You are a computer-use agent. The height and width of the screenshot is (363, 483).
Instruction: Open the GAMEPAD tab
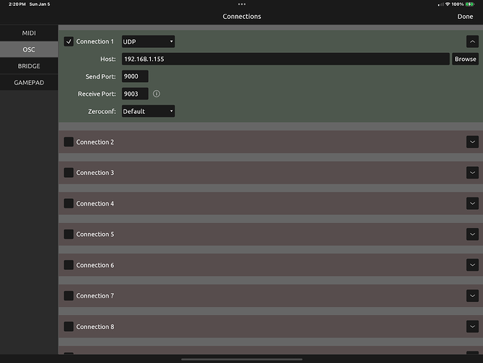point(29,83)
